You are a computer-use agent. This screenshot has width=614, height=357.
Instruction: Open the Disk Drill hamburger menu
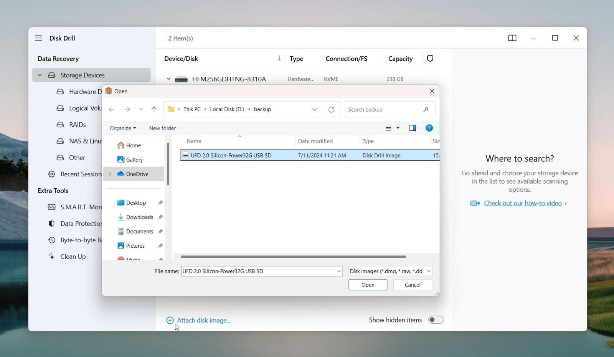click(x=38, y=38)
